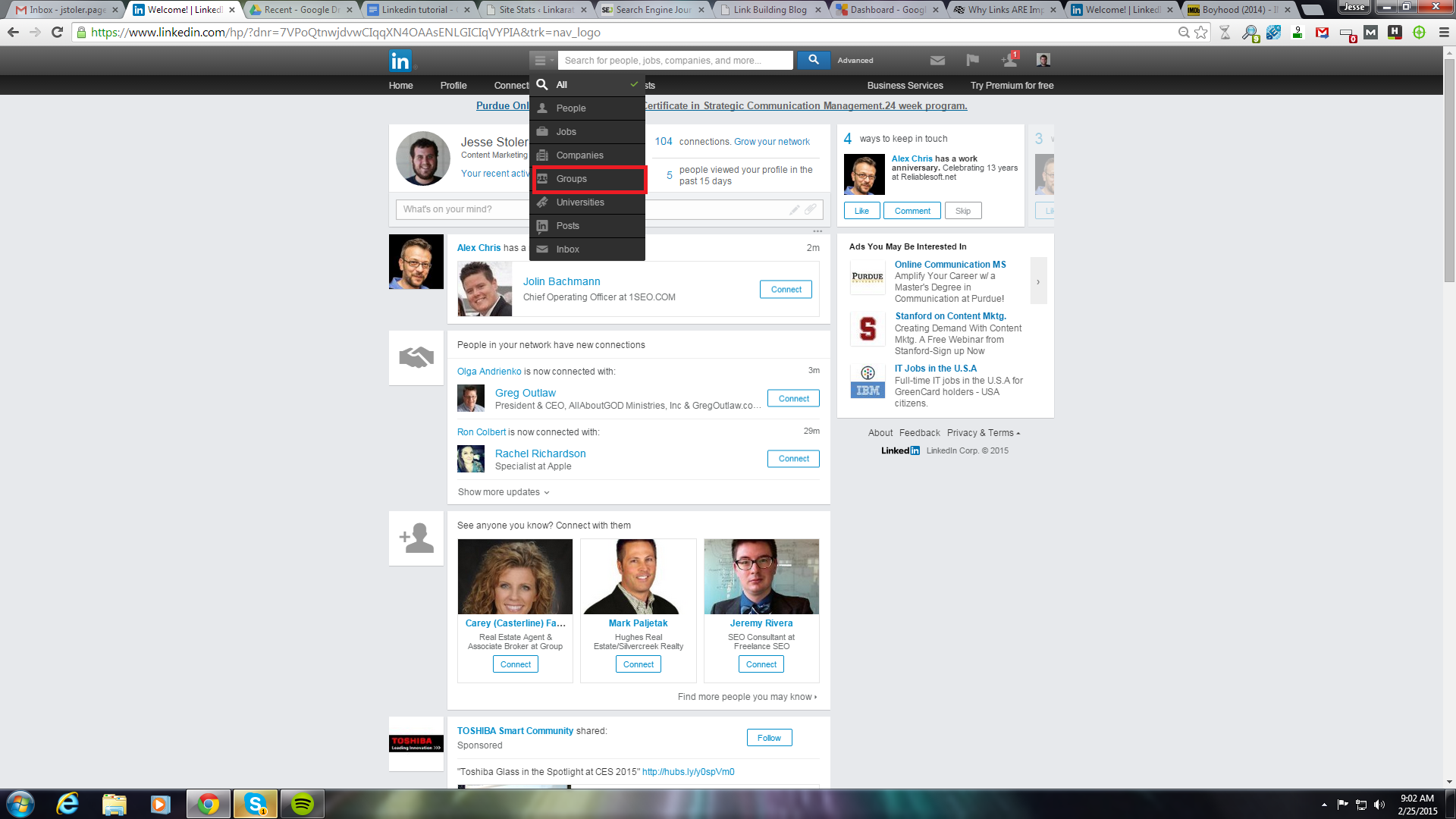1456x819 pixels.
Task: Select Jobs in search category menu
Action: (x=587, y=132)
